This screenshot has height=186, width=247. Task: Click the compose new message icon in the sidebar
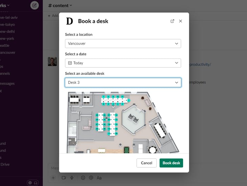(35, 5)
